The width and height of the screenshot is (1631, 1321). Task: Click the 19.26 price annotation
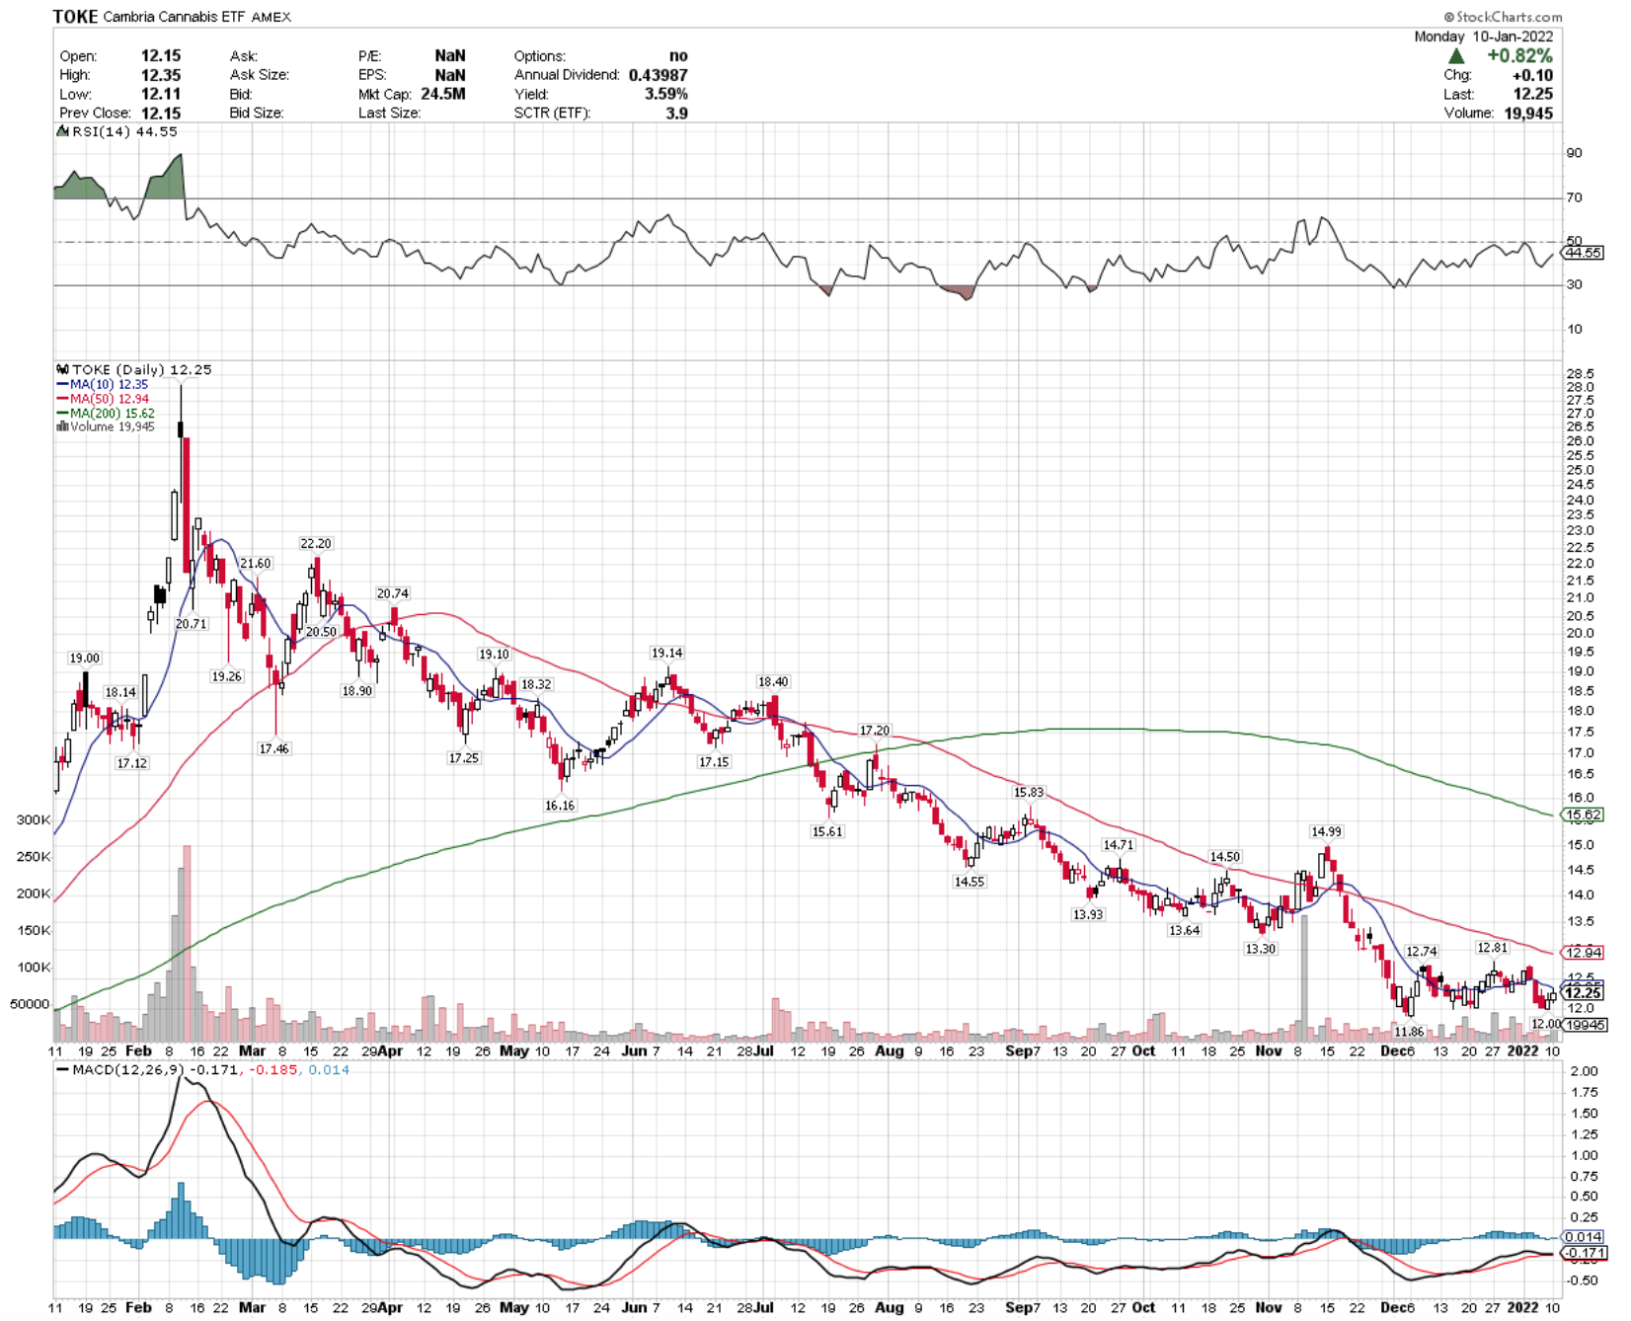point(226,676)
